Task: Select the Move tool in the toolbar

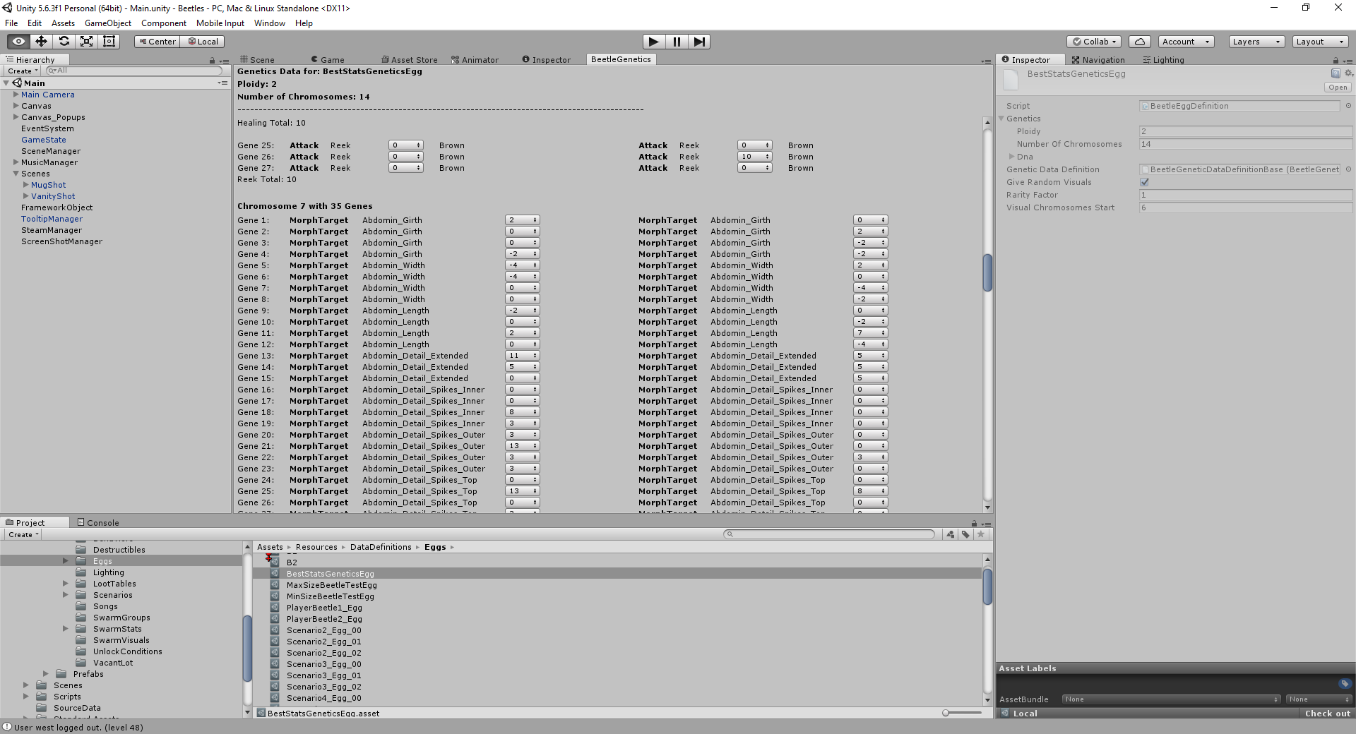Action: click(41, 42)
